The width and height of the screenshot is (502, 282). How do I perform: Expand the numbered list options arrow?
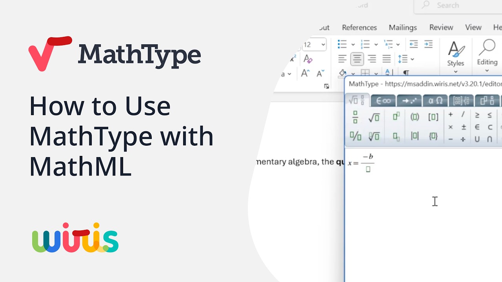coord(376,45)
